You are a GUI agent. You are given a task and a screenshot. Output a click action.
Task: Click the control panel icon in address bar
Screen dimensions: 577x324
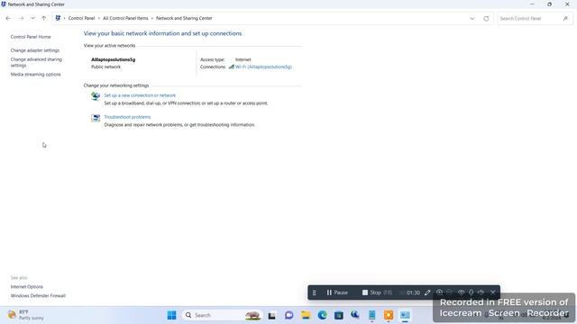click(58, 18)
